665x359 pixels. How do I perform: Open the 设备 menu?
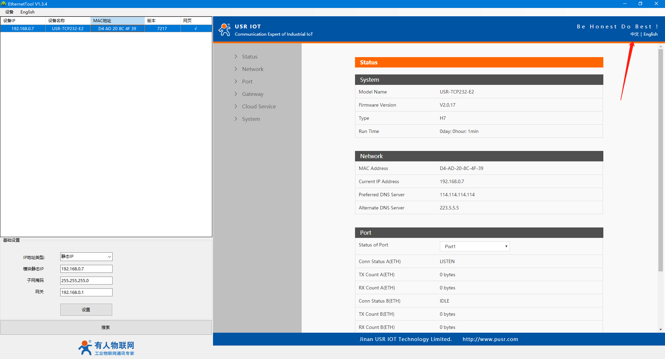click(x=9, y=12)
